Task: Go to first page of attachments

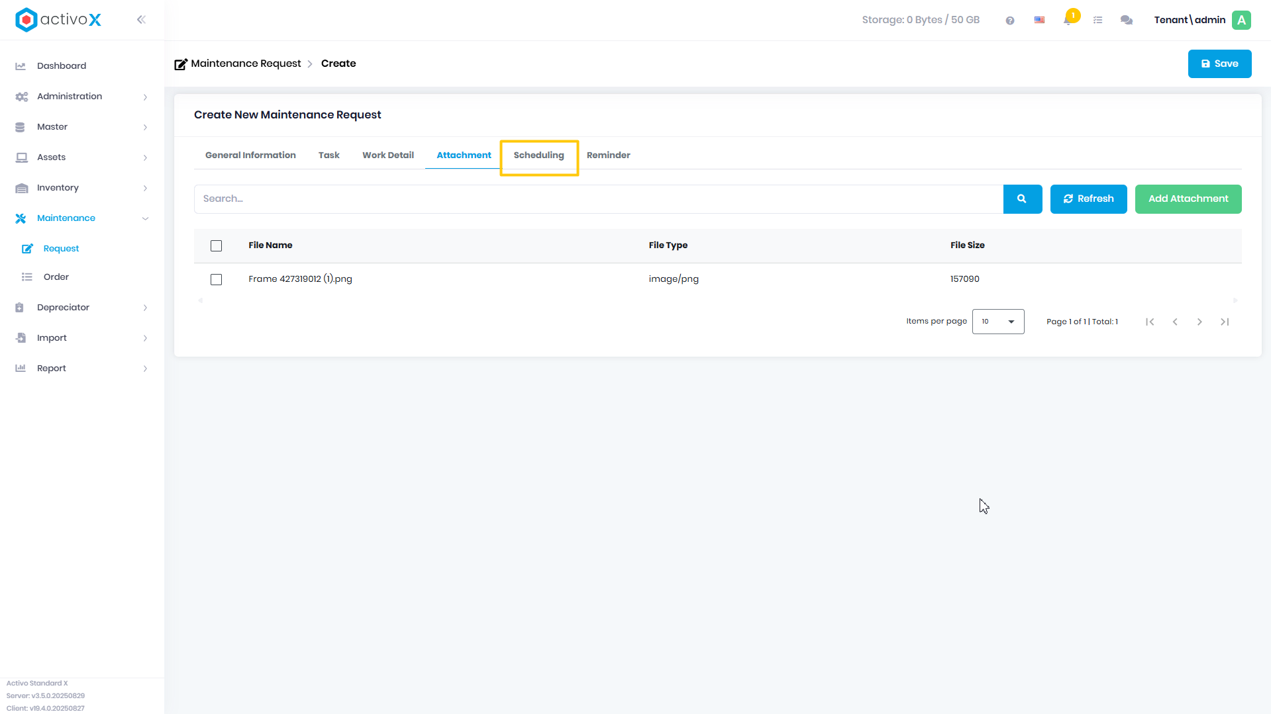Action: 1150,322
